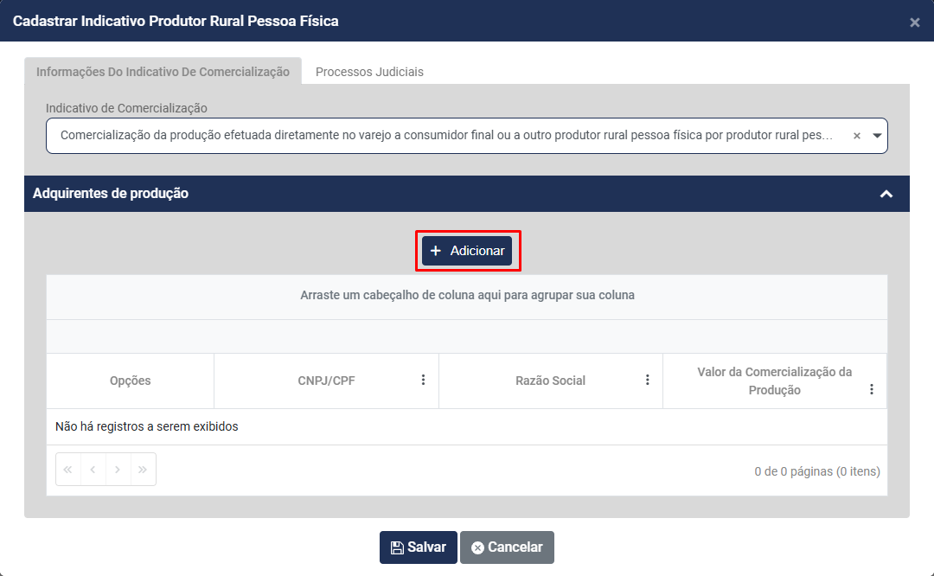
Task: Sort by Razão Social column header
Action: click(x=550, y=381)
